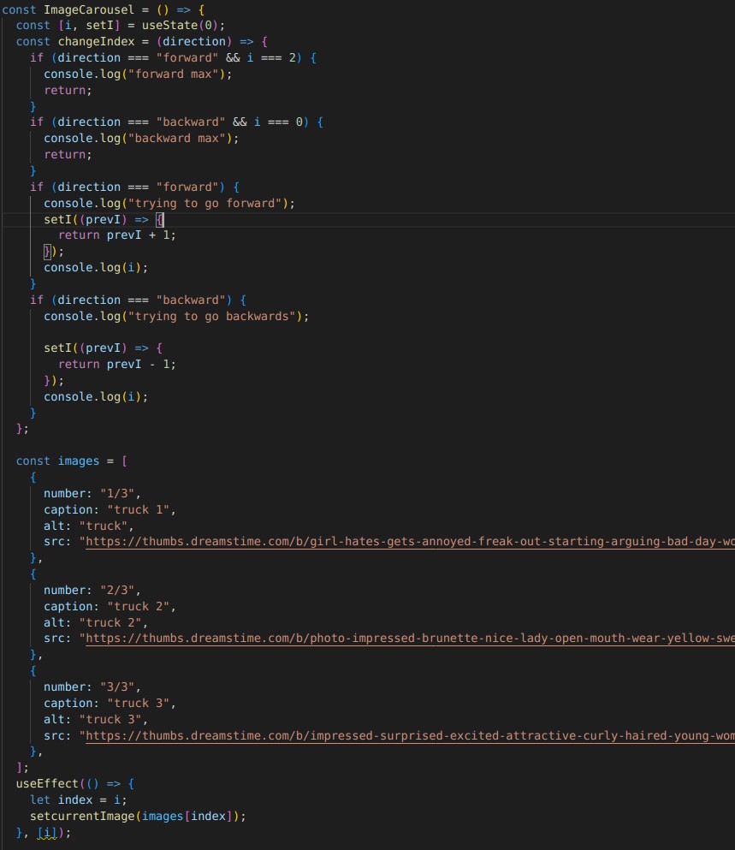Click the 'const images = [' declaration
The image size is (735, 850).
point(72,461)
